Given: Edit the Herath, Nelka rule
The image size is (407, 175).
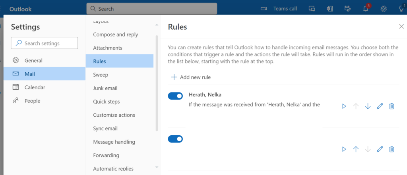Looking at the screenshot, I should coord(380,106).
